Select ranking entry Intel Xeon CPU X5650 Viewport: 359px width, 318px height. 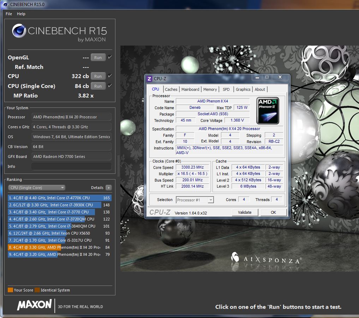pyautogui.click(x=59, y=233)
